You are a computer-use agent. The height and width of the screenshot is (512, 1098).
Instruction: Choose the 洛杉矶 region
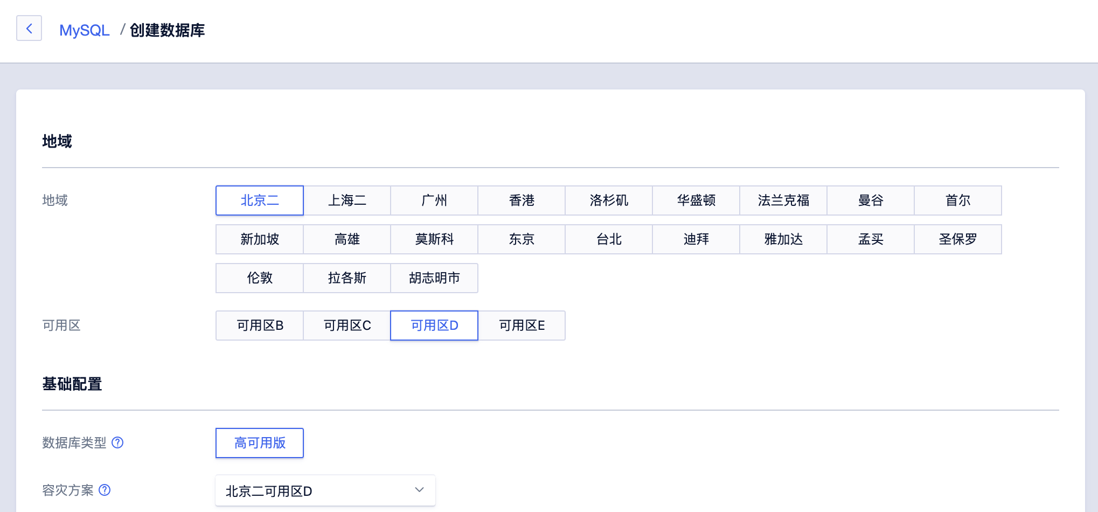click(x=608, y=200)
